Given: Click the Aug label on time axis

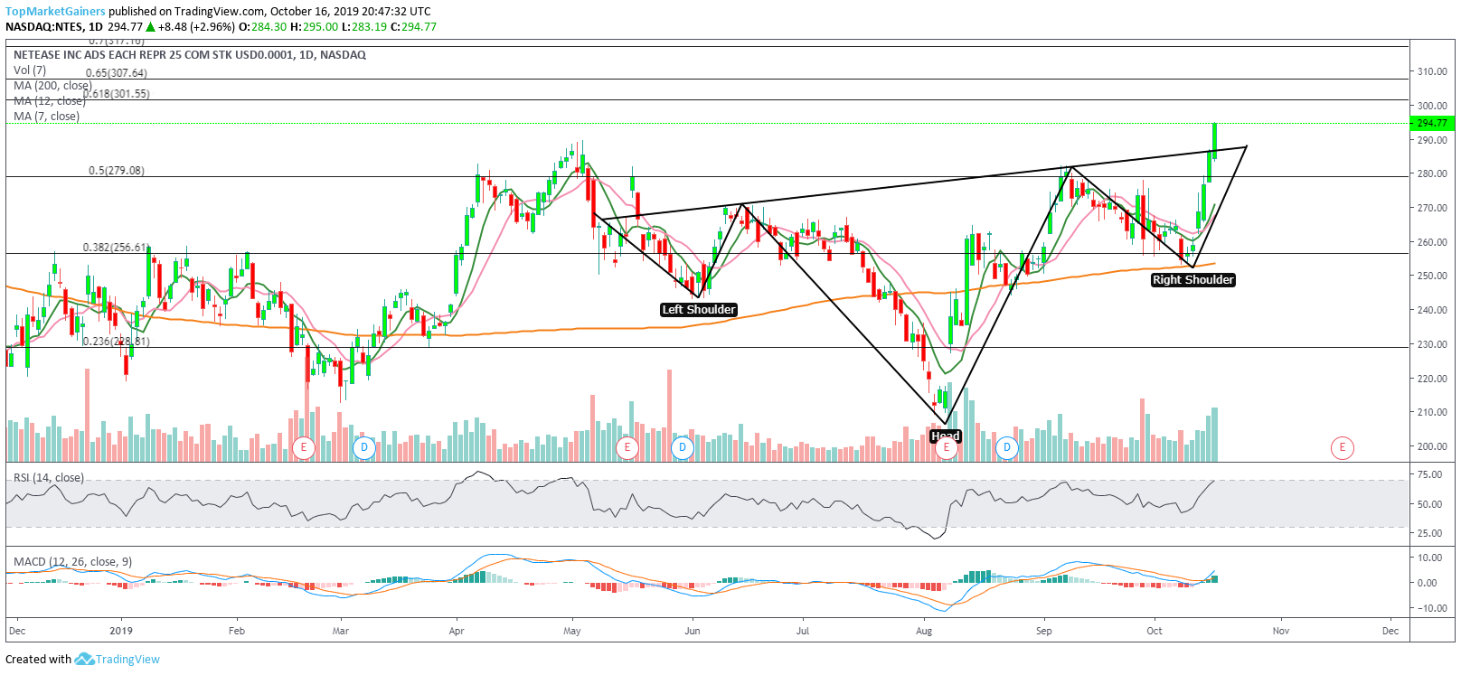Looking at the screenshot, I should (x=924, y=631).
